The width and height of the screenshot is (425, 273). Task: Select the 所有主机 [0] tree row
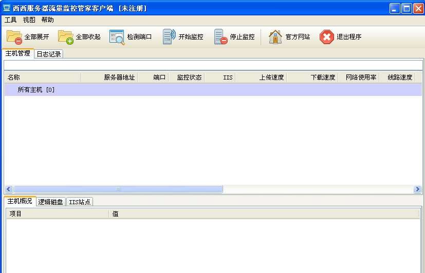tap(213, 90)
